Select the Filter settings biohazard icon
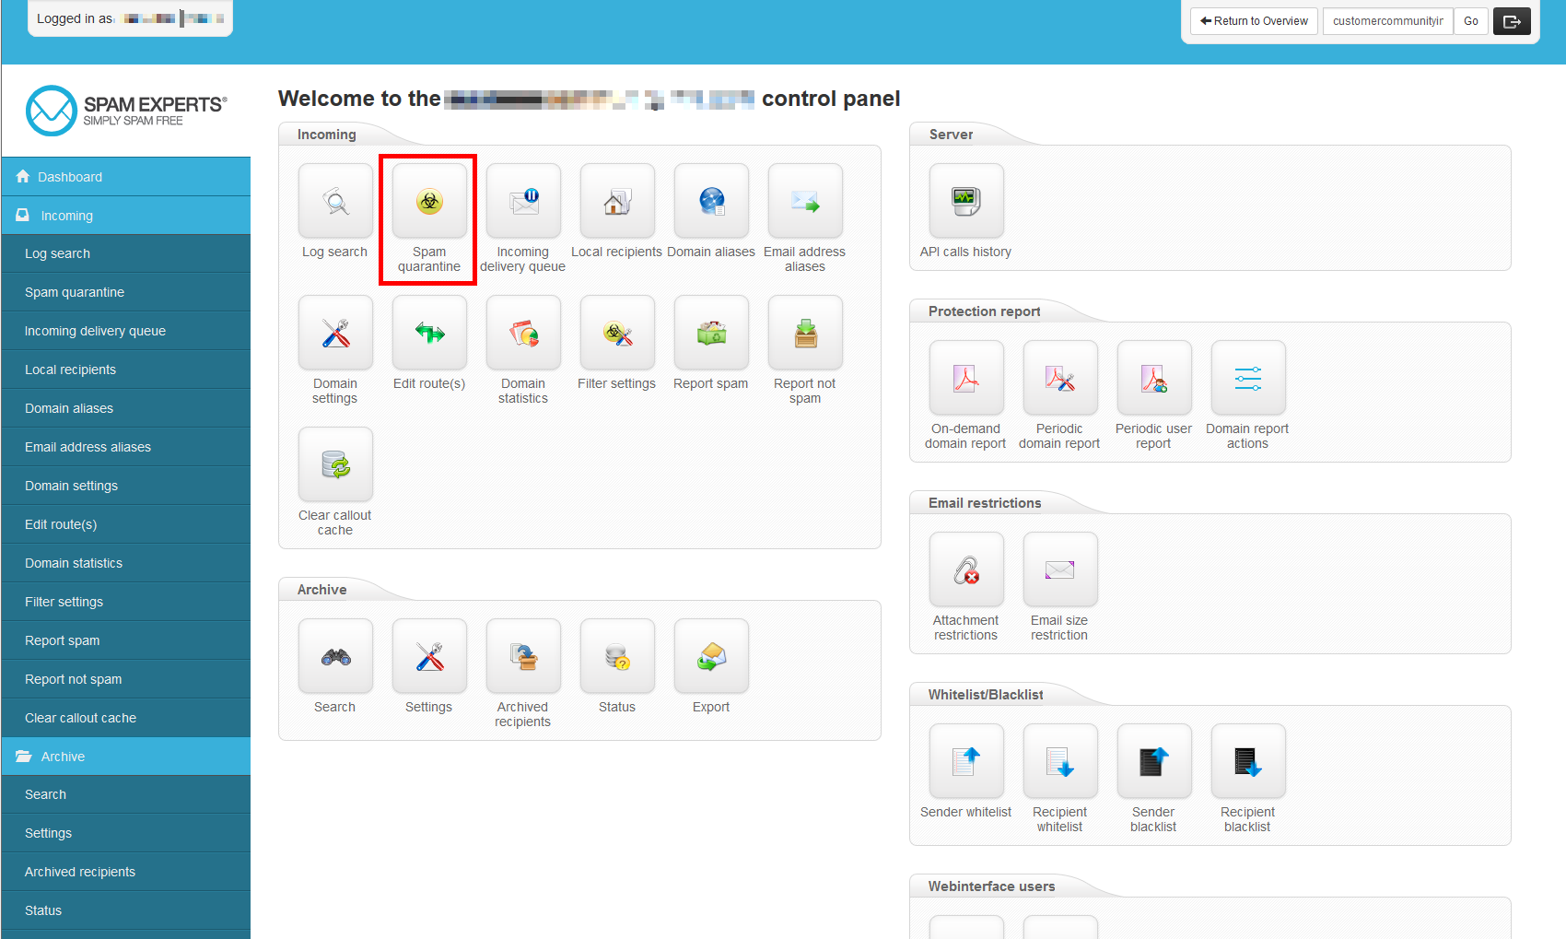The image size is (1566, 939). point(616,333)
